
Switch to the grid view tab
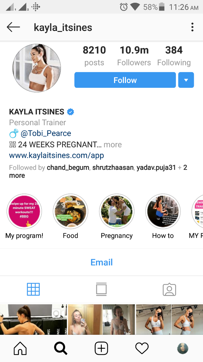(x=33, y=289)
